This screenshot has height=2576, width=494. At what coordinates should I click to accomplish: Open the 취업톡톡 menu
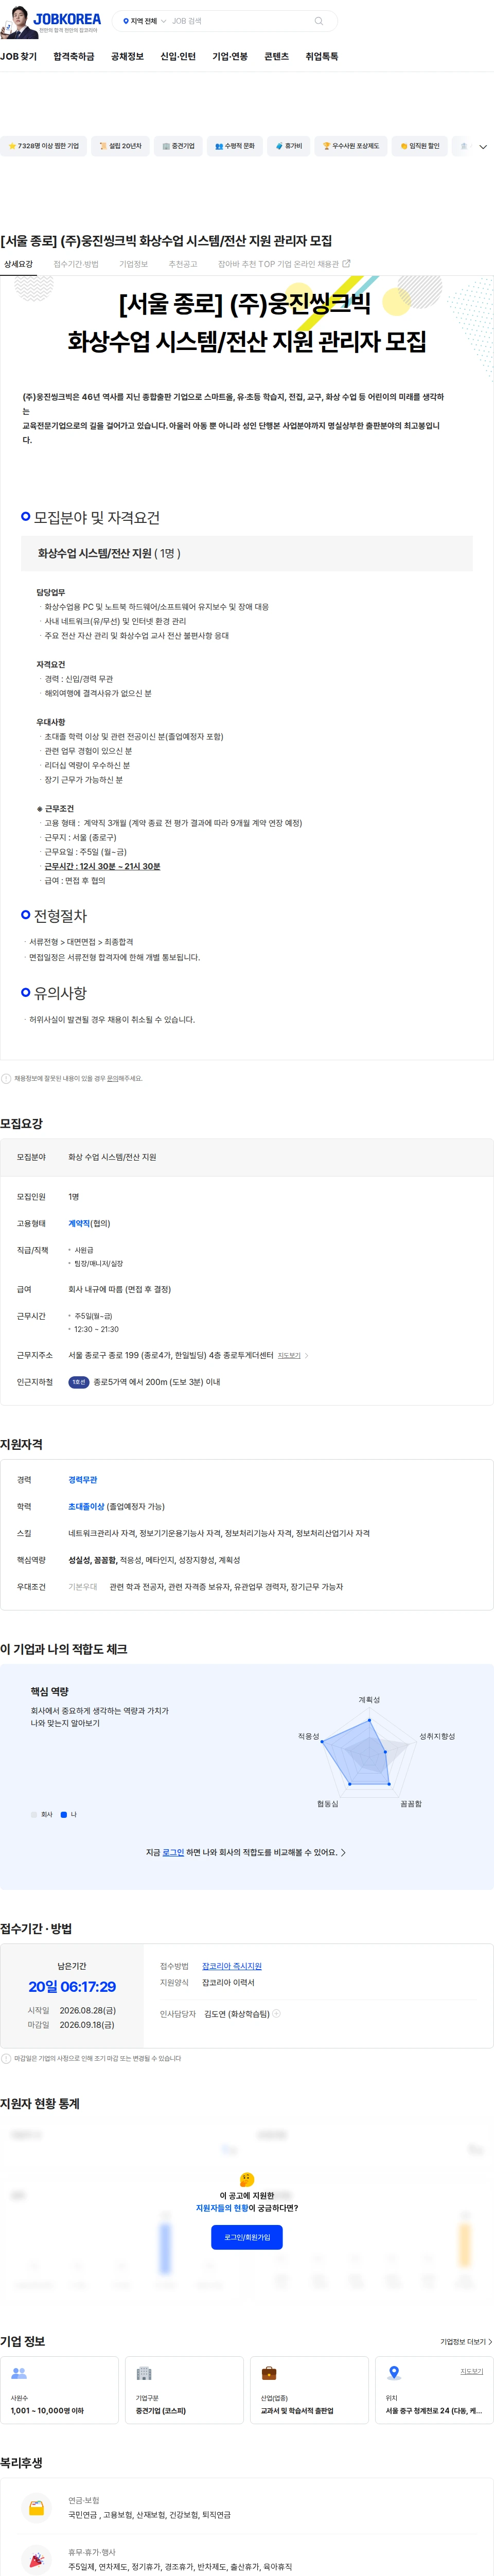coord(321,57)
